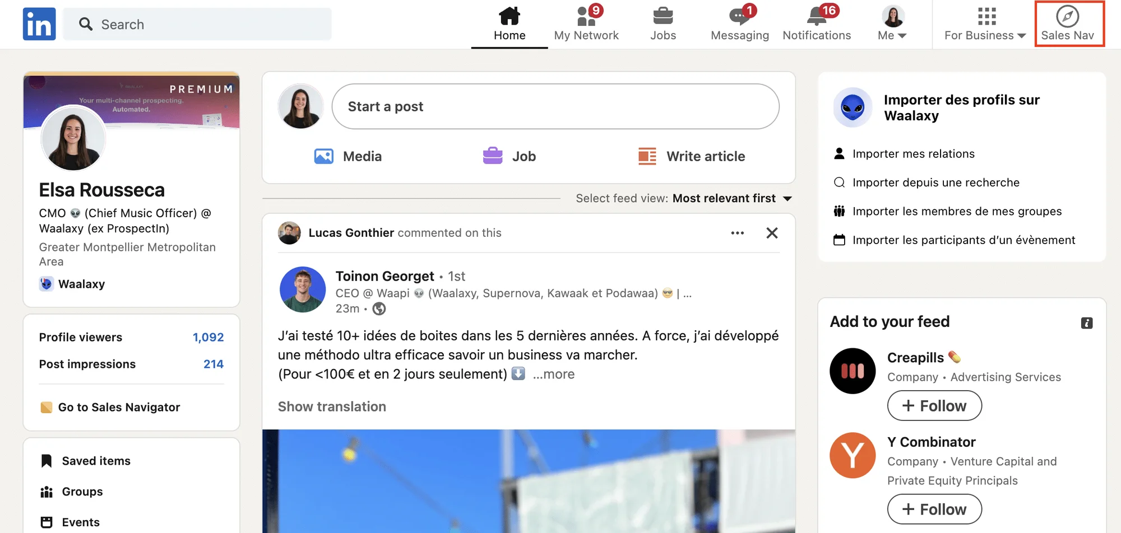Open the LinkedIn logo home link
1121x533 pixels.
(x=39, y=24)
